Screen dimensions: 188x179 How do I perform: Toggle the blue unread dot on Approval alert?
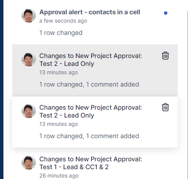tap(165, 13)
